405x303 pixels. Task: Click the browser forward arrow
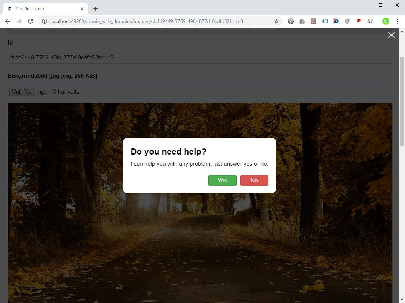pyautogui.click(x=19, y=21)
